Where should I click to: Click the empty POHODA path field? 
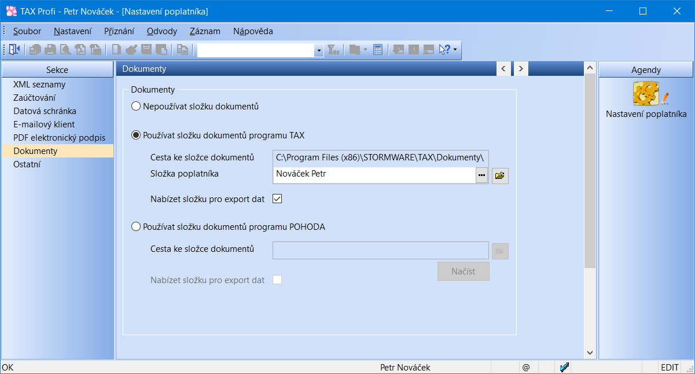381,251
